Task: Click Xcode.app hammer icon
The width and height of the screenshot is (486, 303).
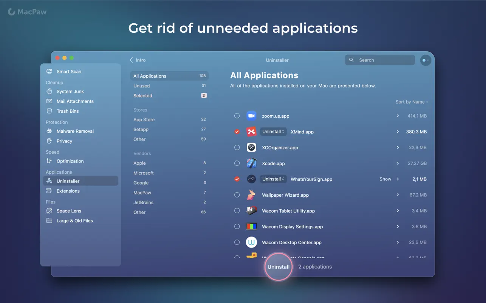Action: (251, 163)
